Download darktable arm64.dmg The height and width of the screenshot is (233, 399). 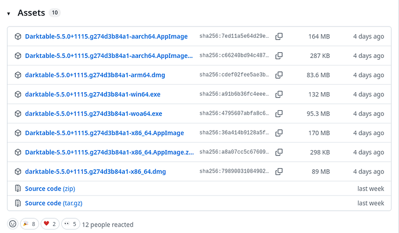[95, 75]
